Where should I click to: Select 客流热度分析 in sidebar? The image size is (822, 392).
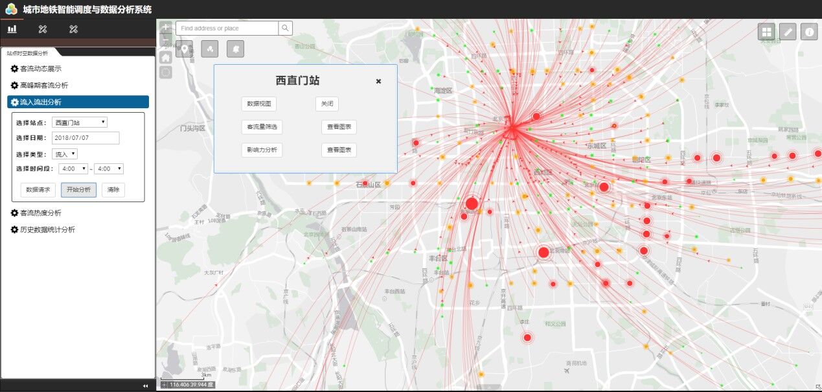40,213
